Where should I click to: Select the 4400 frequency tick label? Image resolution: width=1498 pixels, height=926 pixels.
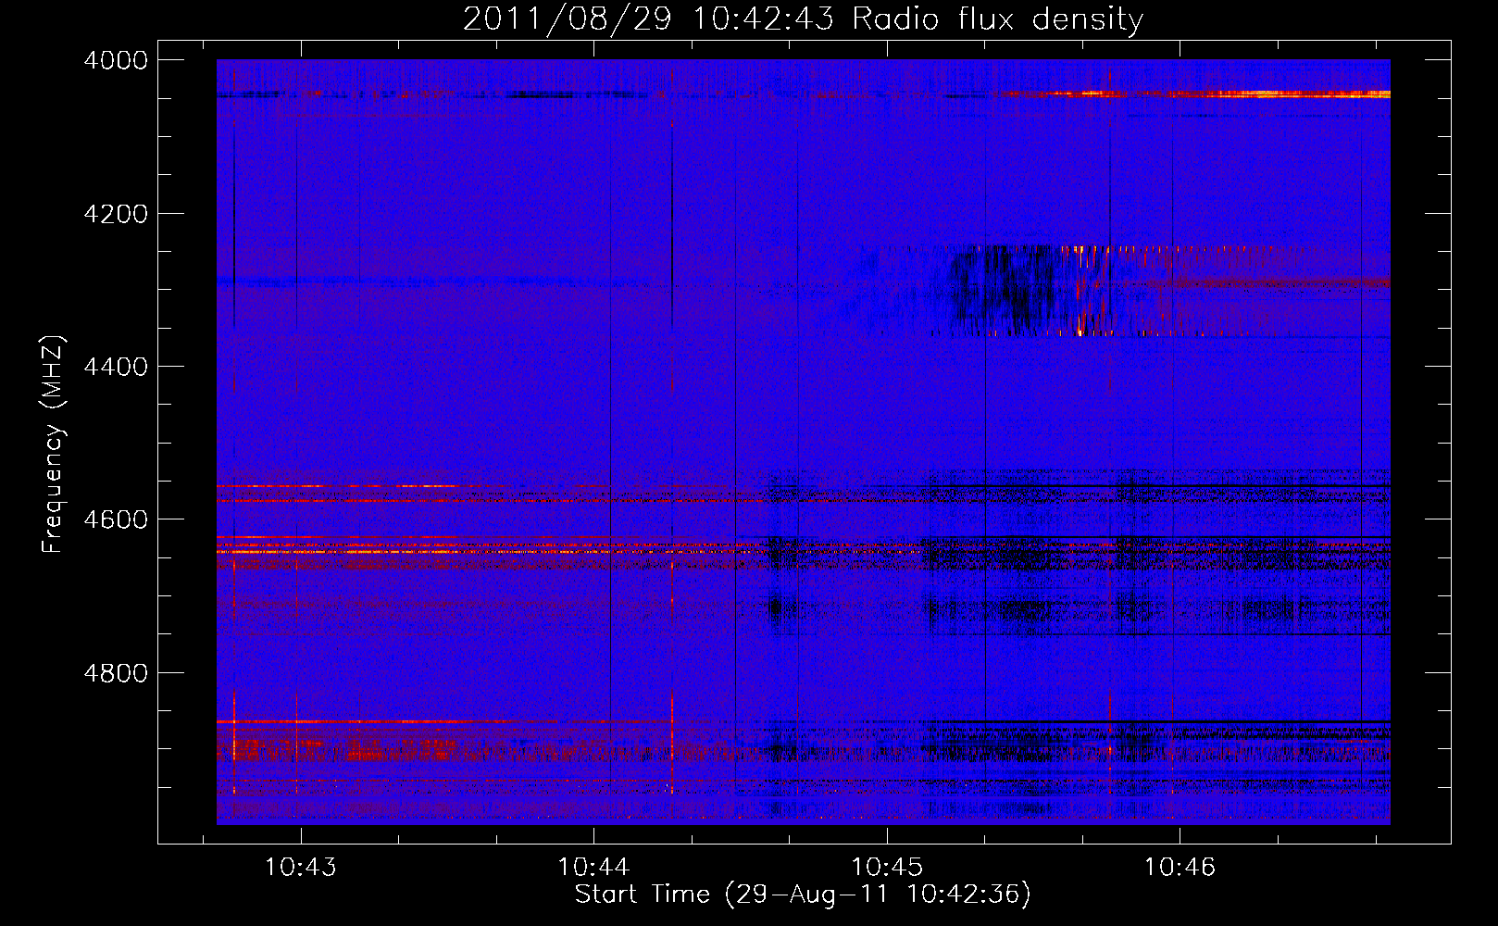point(116,367)
